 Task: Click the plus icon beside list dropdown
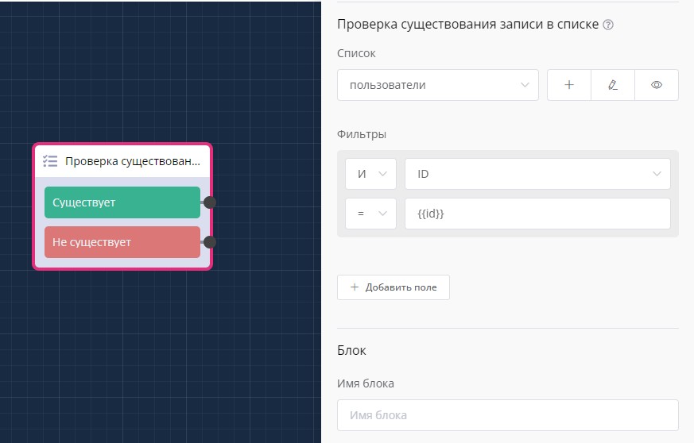click(569, 85)
